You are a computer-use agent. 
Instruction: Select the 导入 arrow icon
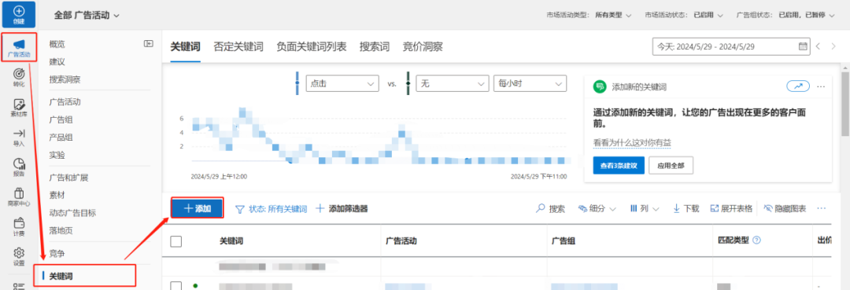click(19, 133)
